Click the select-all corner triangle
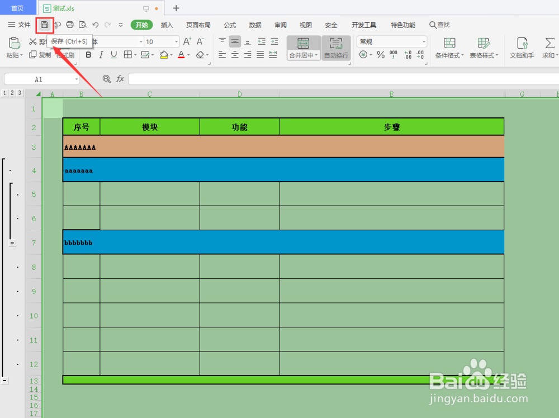The height and width of the screenshot is (418, 559). pyautogui.click(x=38, y=94)
